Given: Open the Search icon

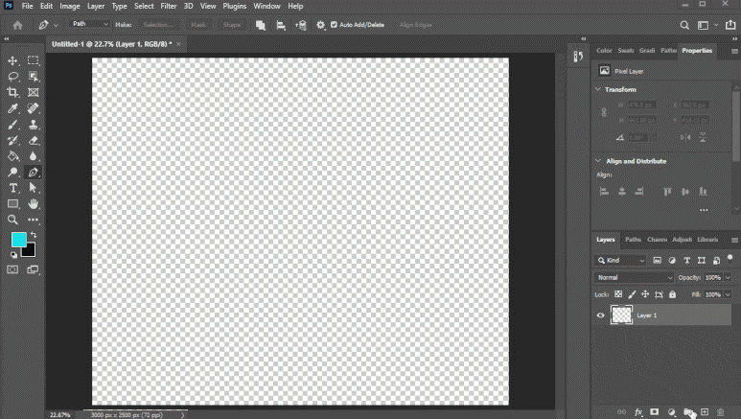Looking at the screenshot, I should (x=684, y=25).
